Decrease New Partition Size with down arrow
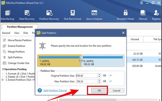162x101 pixels. (99, 82)
